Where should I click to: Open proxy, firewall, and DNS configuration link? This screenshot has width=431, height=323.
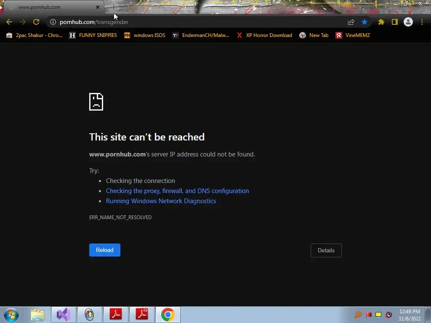coord(177,191)
